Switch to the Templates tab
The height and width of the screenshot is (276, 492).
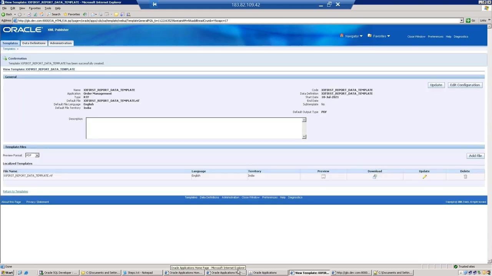tap(10, 43)
